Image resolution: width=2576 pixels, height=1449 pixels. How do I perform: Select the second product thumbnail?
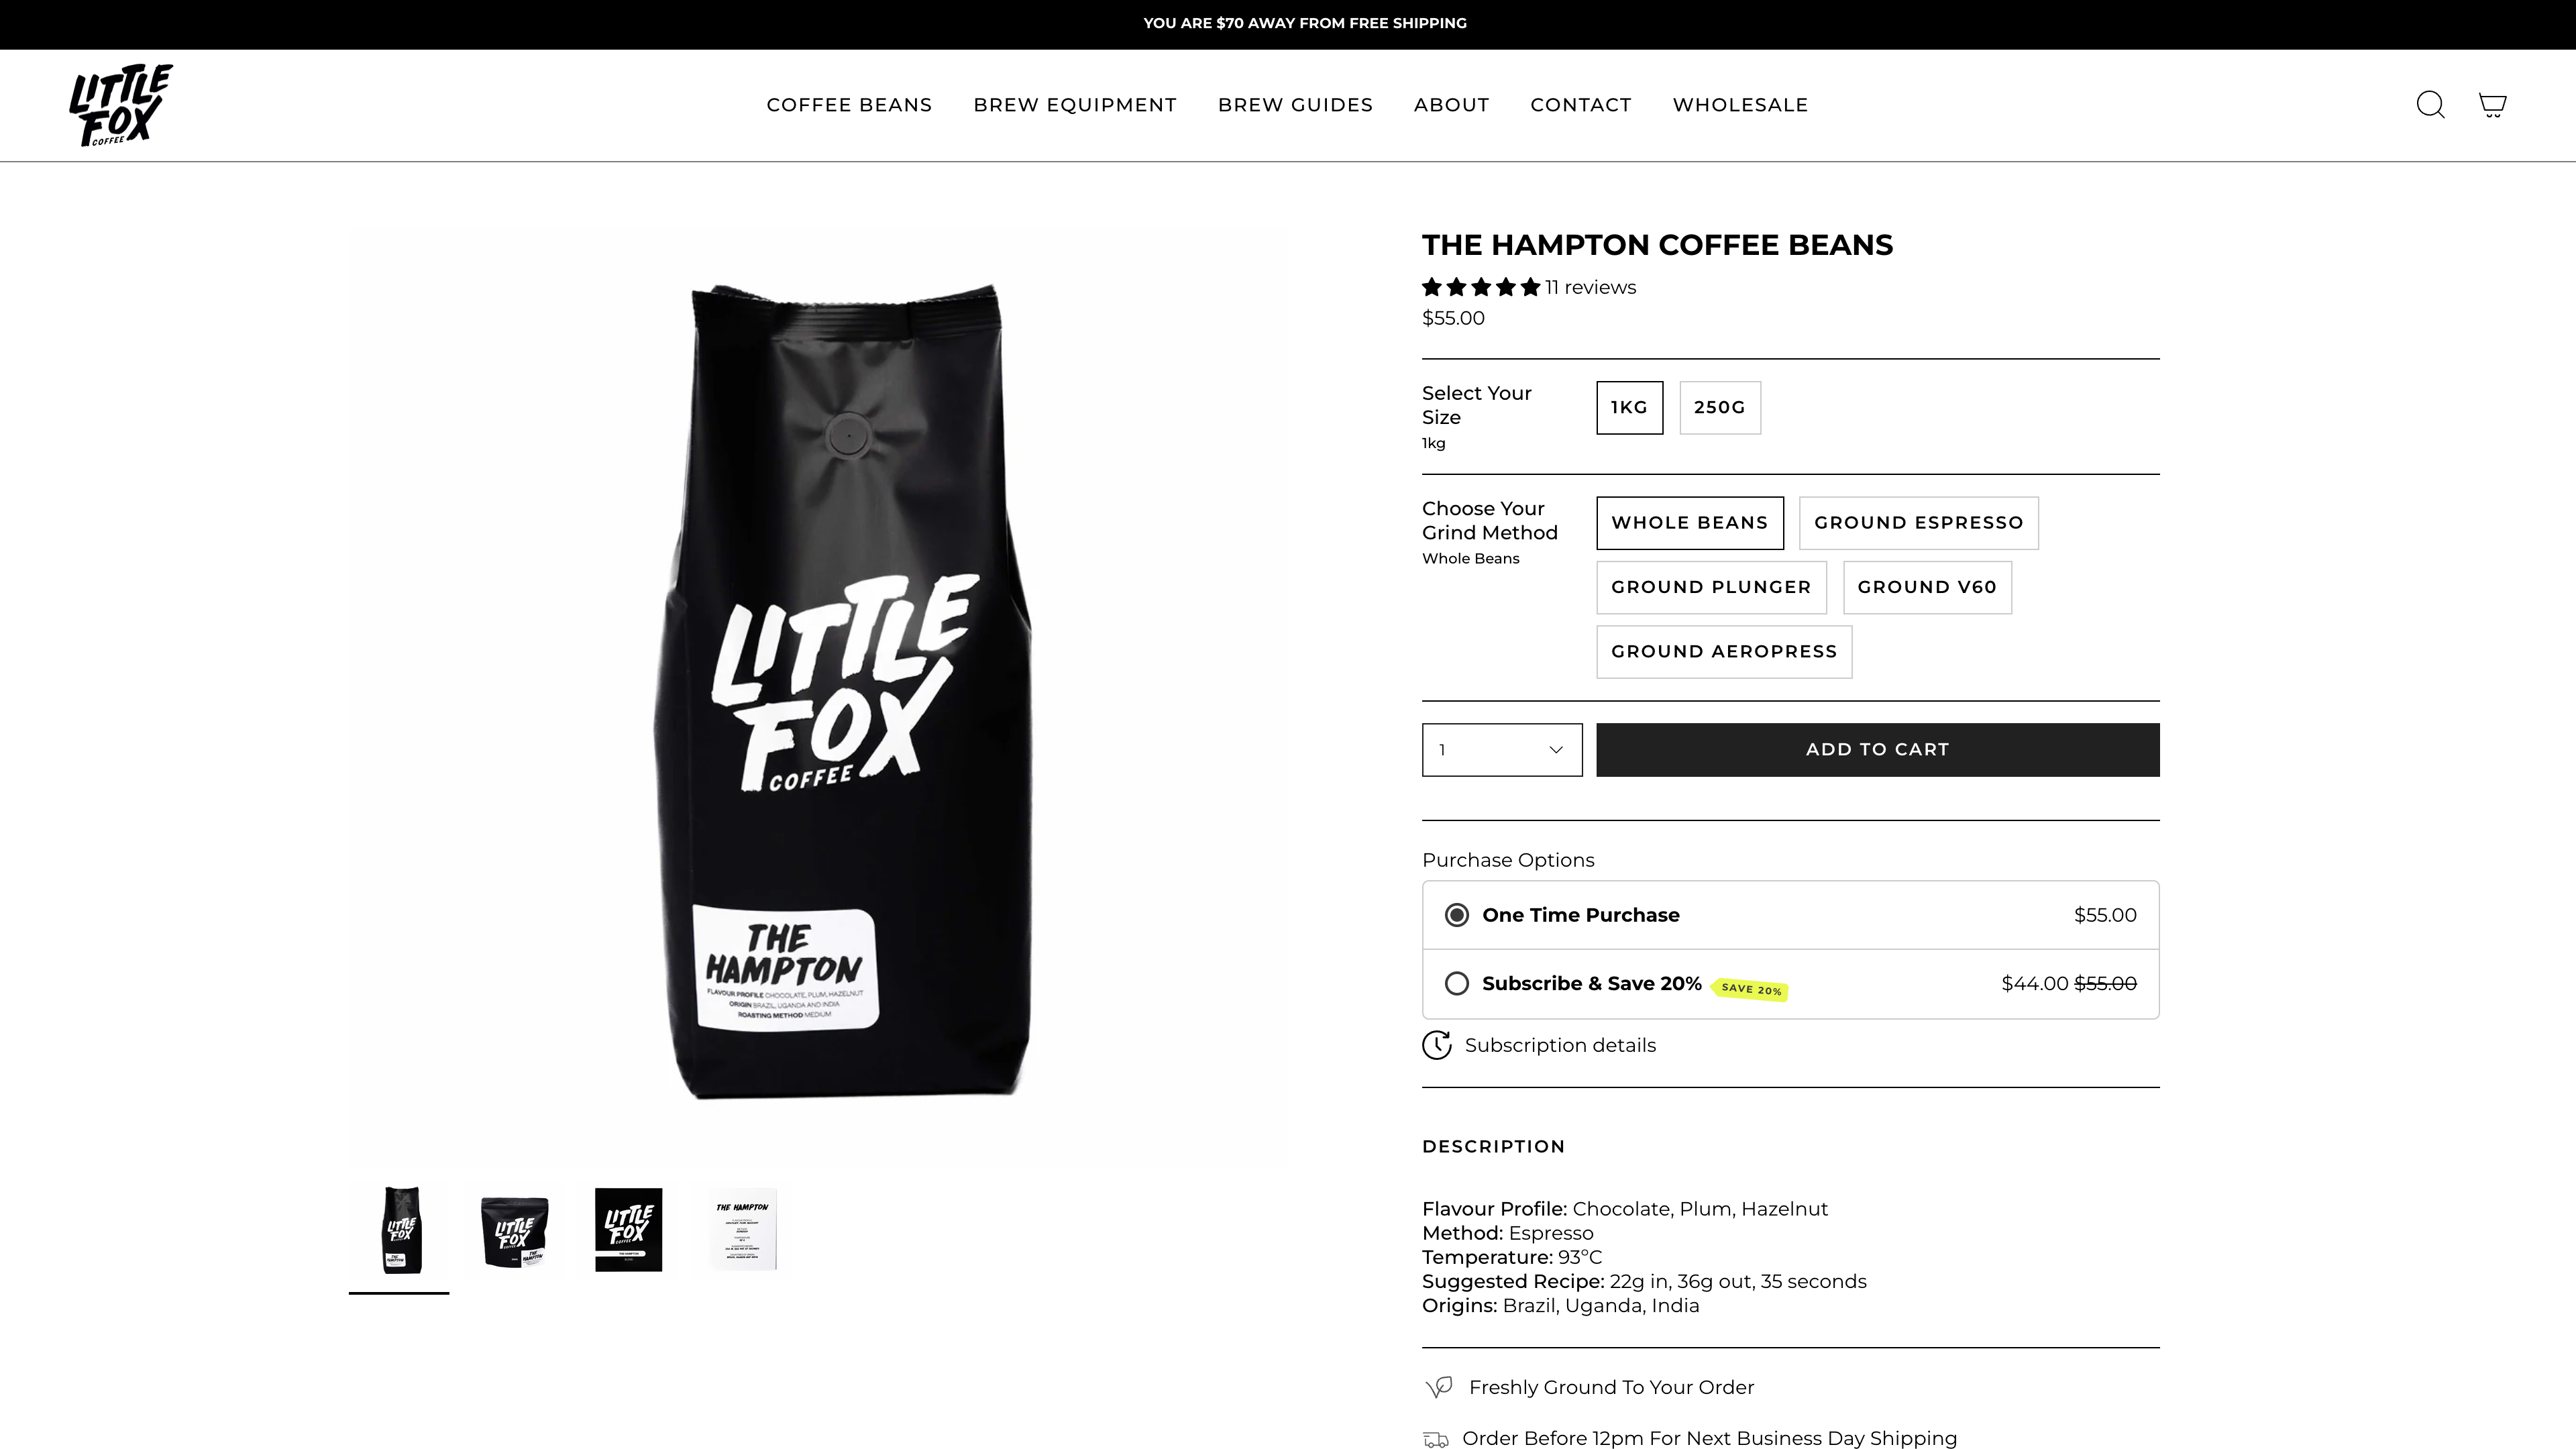tap(514, 1229)
